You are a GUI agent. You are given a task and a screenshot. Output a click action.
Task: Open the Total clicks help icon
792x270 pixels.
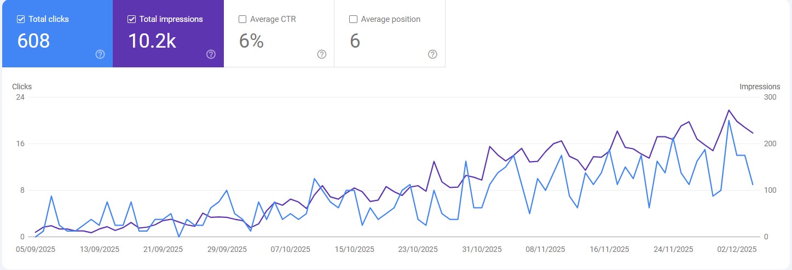click(100, 54)
